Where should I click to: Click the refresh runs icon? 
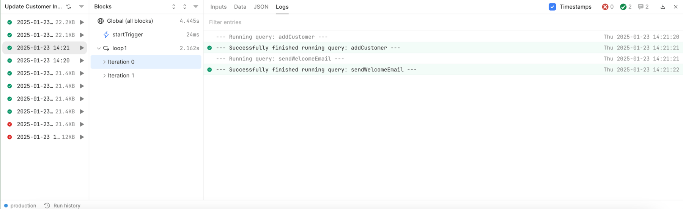(69, 7)
